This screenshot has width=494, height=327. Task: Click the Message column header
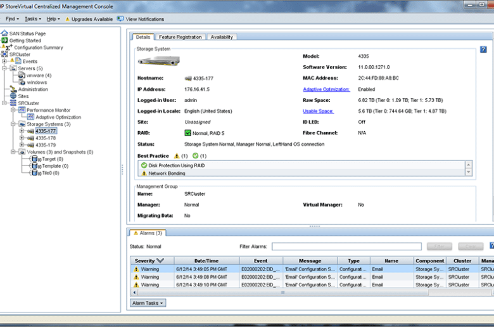click(x=310, y=261)
